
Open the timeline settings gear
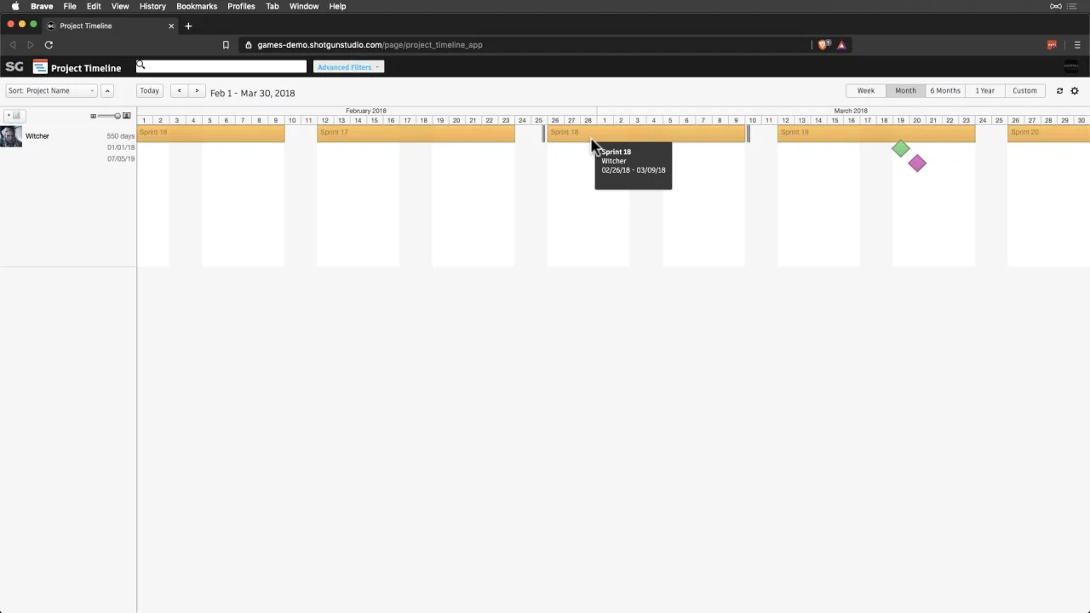1075,91
